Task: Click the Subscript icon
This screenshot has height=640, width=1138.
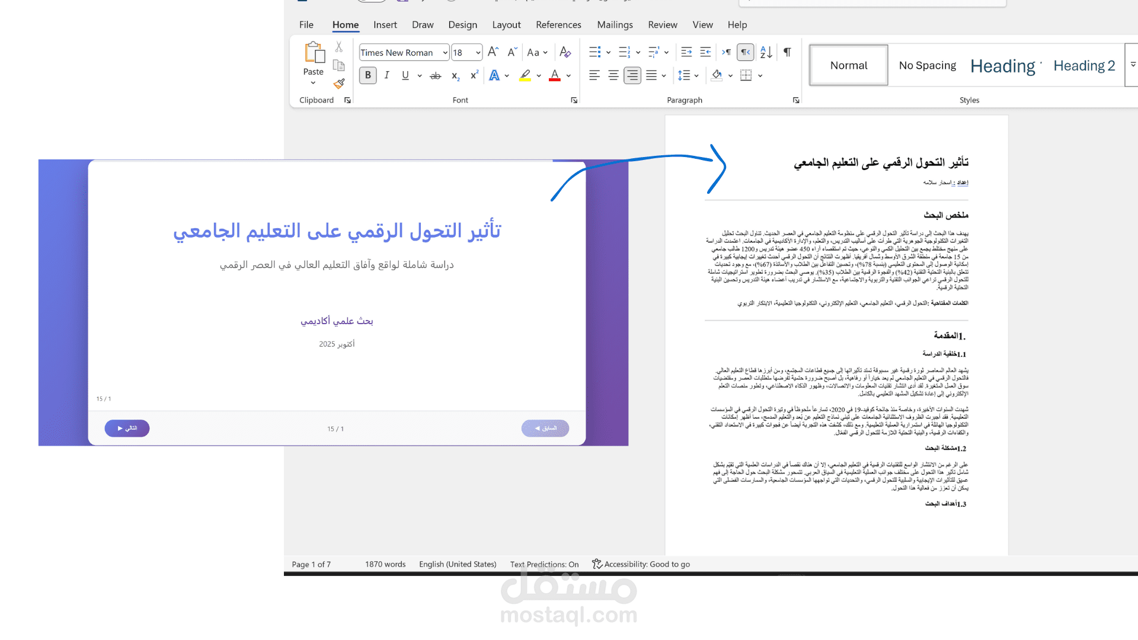Action: point(455,76)
